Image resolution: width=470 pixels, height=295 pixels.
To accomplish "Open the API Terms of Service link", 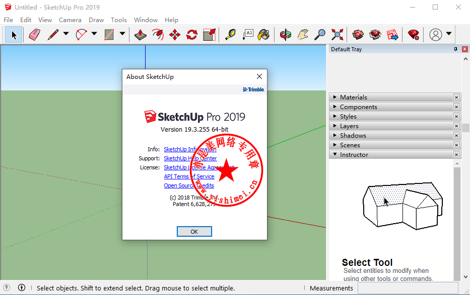I will [189, 176].
